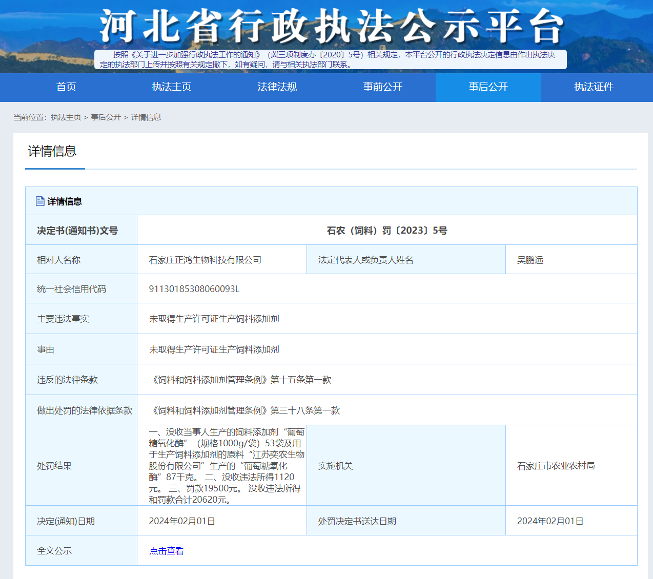Open the 事前公开 navigation tab

pos(383,87)
